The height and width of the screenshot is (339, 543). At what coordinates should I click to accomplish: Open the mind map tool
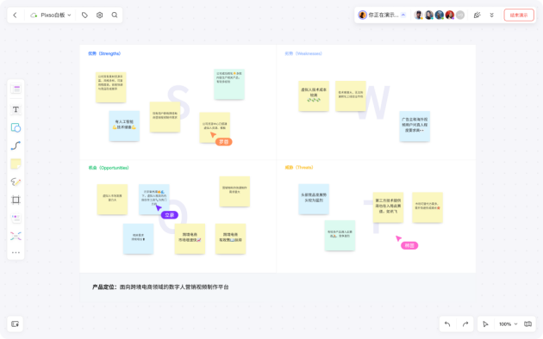click(16, 236)
